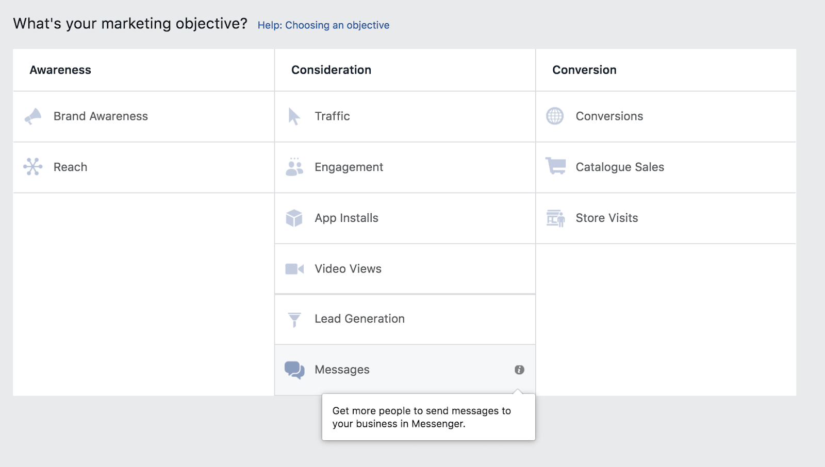Click the Engagement people icon
The width and height of the screenshot is (825, 467).
(x=294, y=167)
